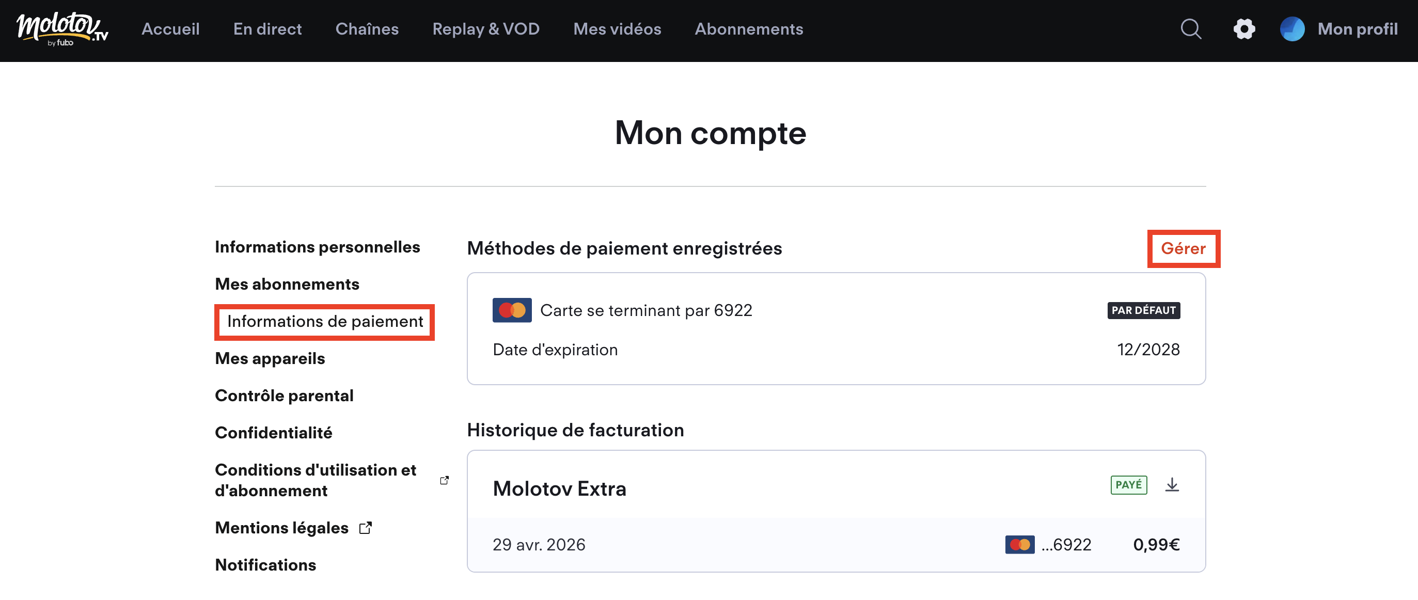Viewport: 1418px width, 600px height.
Task: Open Mes vidéos in navigation bar
Action: [617, 29]
